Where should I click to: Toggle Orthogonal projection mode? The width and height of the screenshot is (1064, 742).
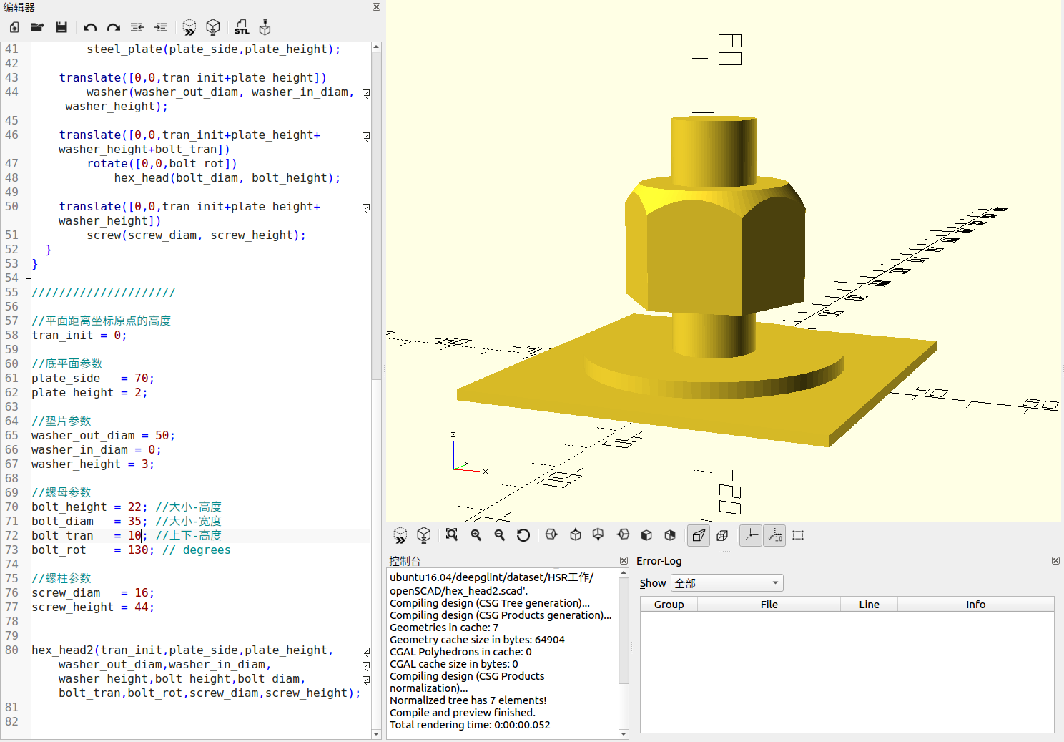722,535
